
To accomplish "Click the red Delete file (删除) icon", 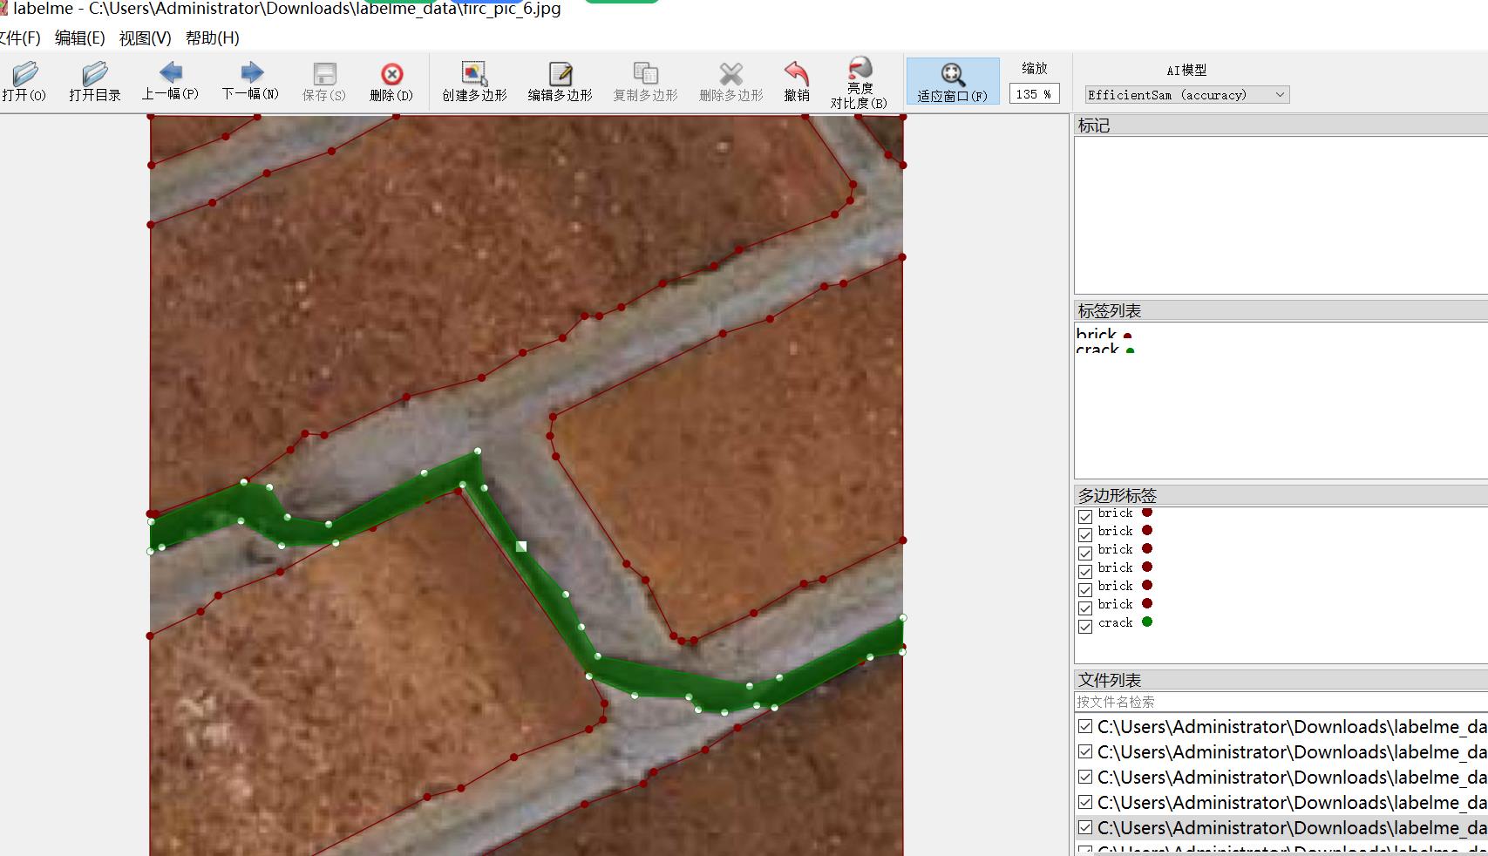I will coord(391,74).
